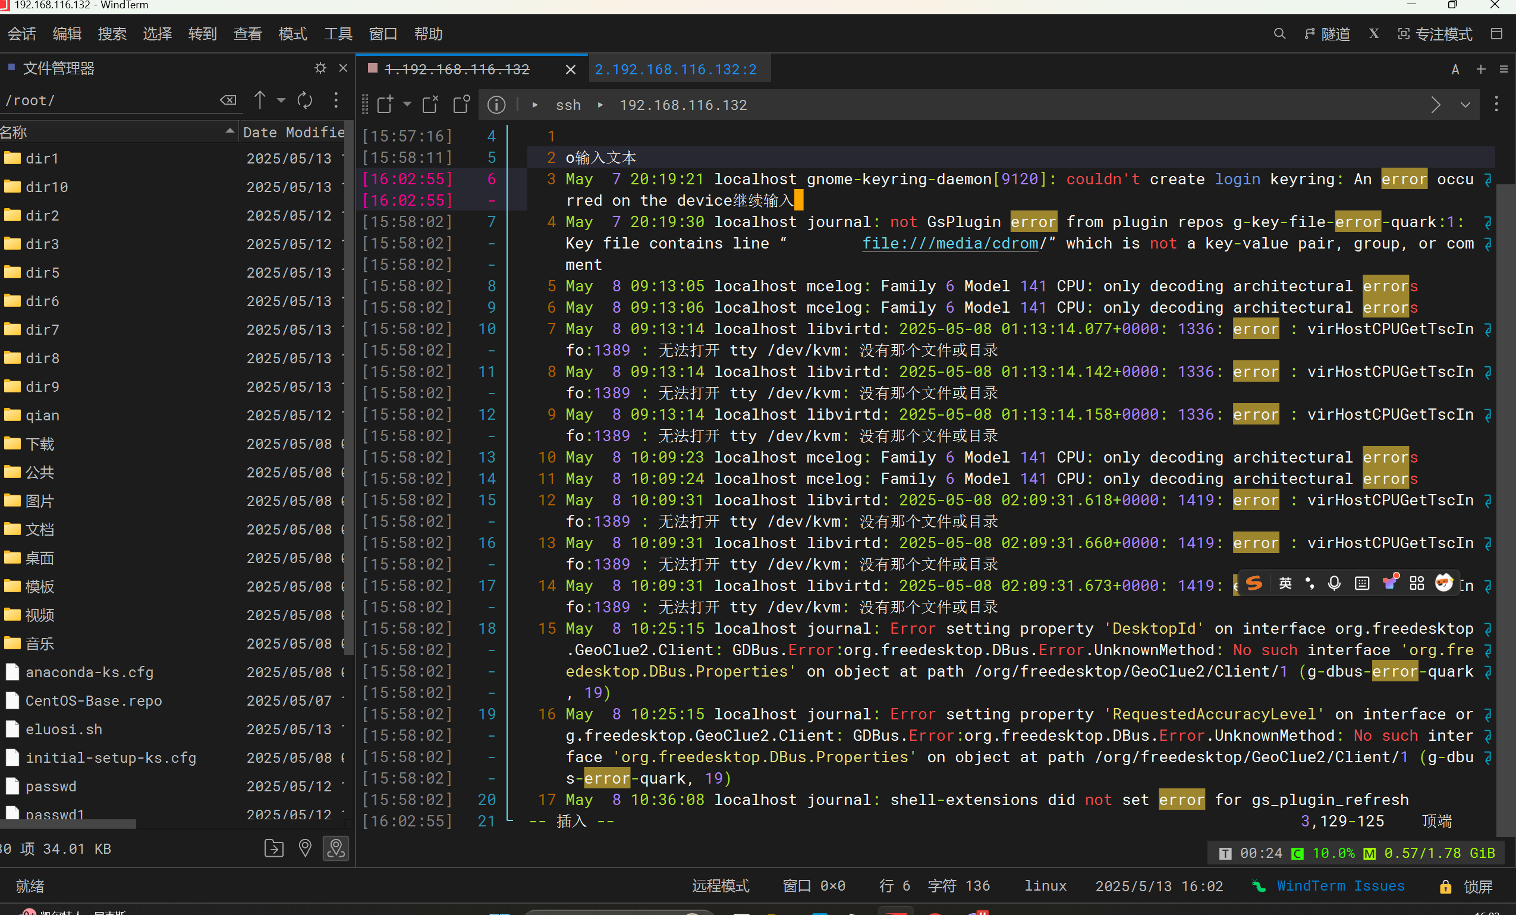Clear the /root/ path field
Image resolution: width=1516 pixels, height=915 pixels.
point(228,100)
